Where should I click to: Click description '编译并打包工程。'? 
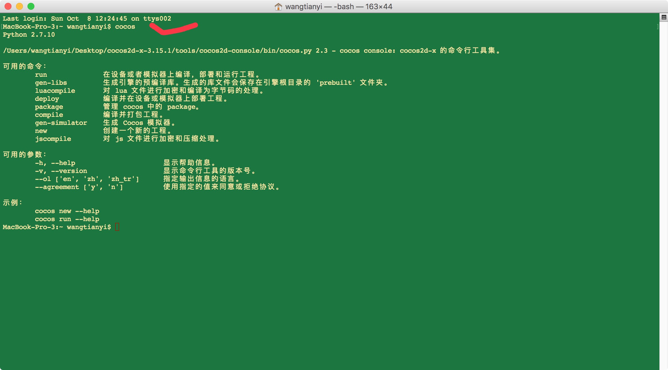(133, 115)
